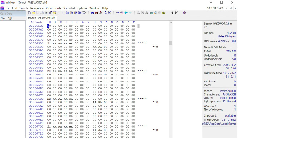Viewport: 294px width, 143px height.
Task: Open Find Text with blue binoculars icon
Action: coord(92,13)
